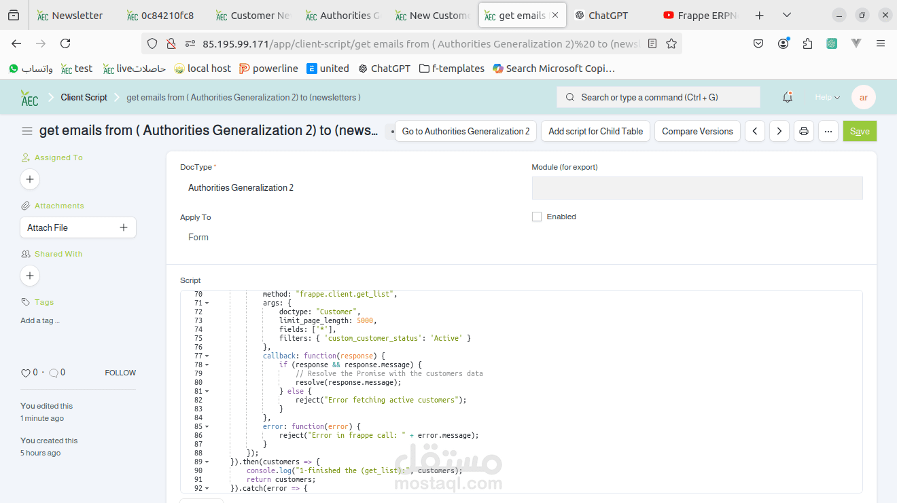This screenshot has width=897, height=503.
Task: Click Compare Versions button
Action: 697,131
